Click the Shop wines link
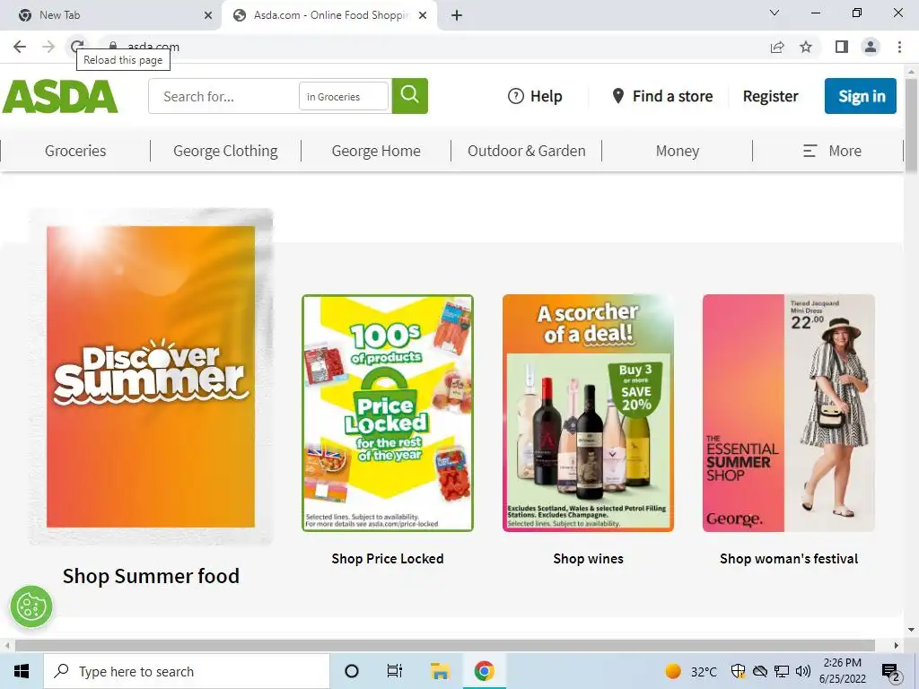The image size is (919, 689). [x=589, y=559]
